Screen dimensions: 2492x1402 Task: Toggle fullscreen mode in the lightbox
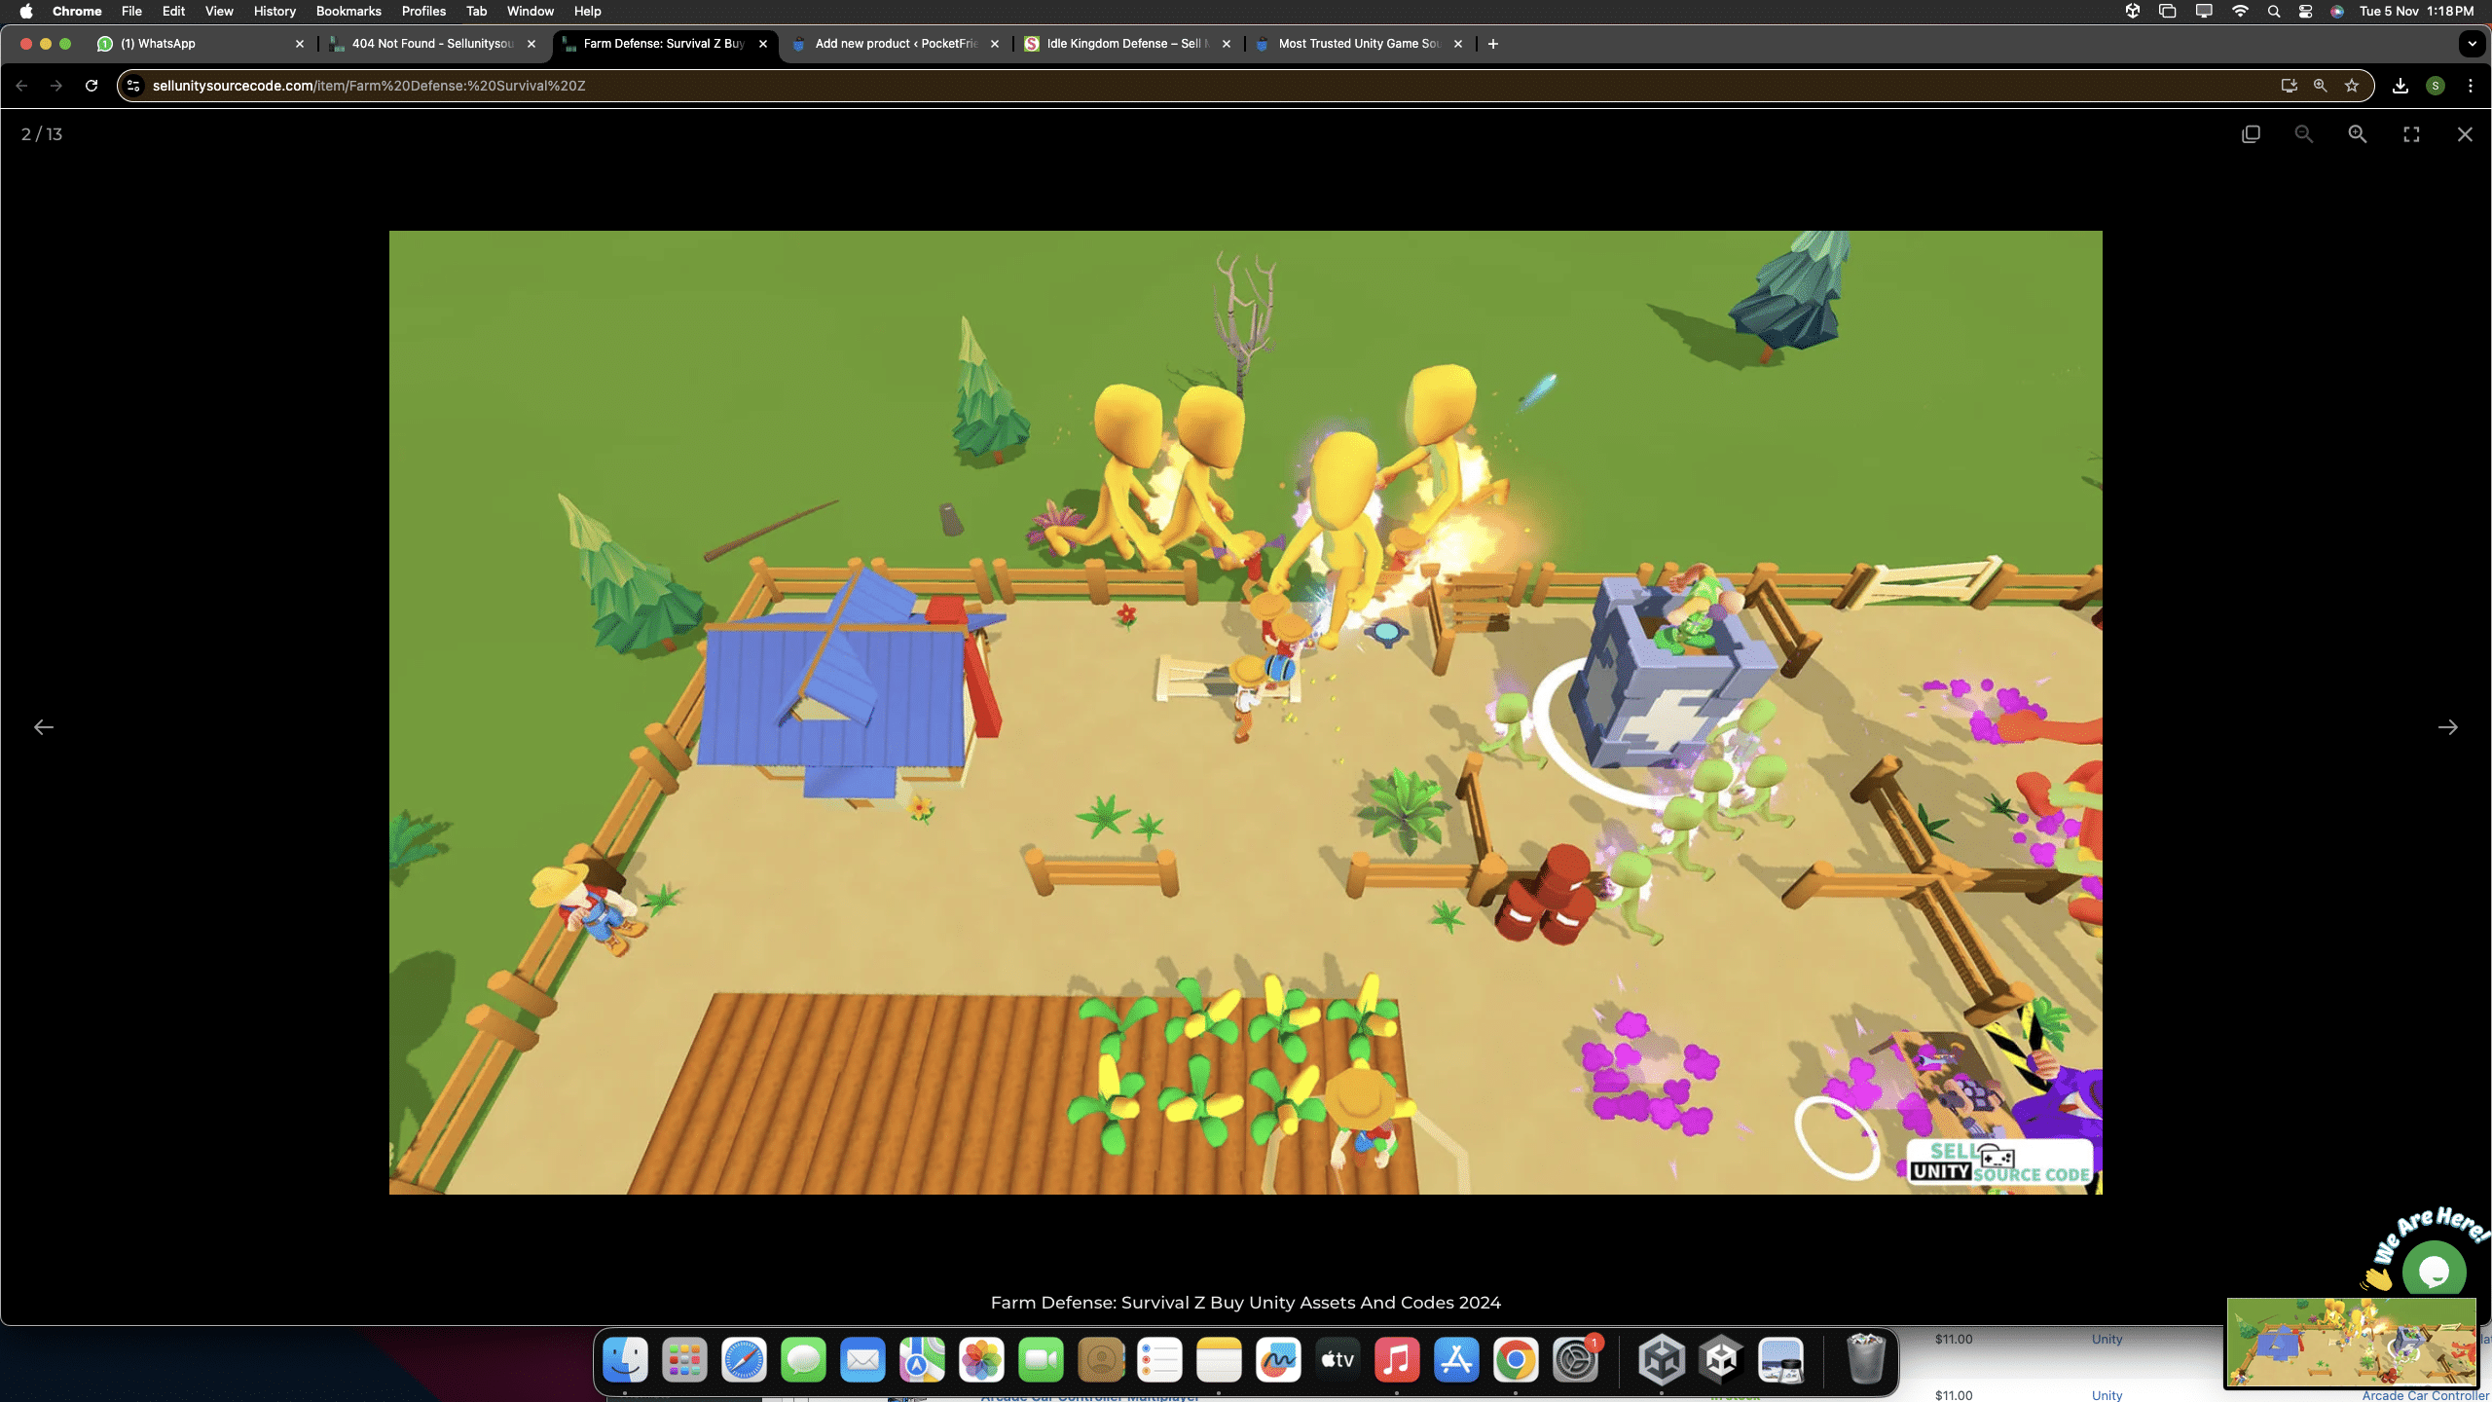coord(2411,134)
